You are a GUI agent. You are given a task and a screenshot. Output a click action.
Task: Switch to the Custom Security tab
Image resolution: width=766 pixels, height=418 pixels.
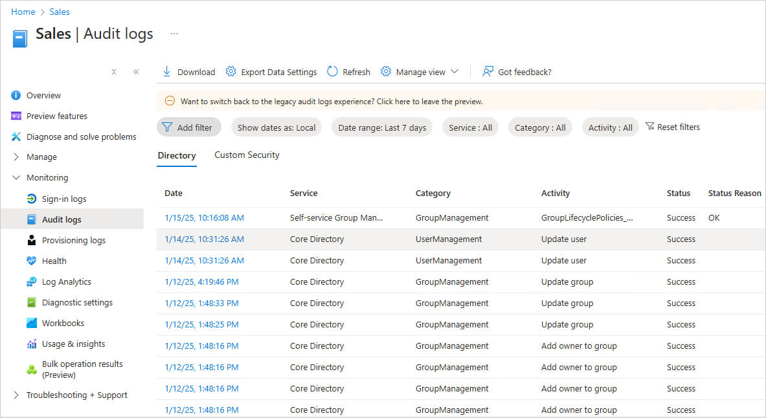[247, 155]
